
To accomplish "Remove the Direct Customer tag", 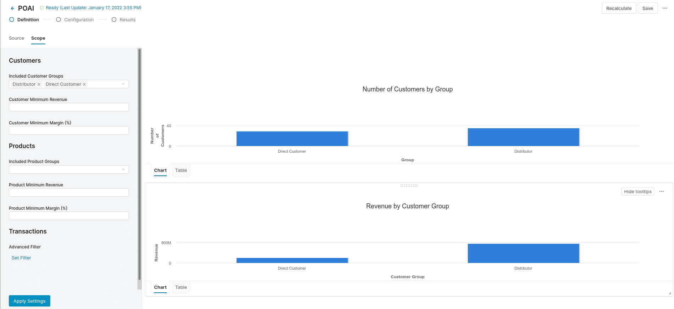I will (x=84, y=84).
